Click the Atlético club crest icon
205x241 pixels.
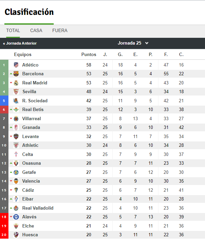click(x=16, y=65)
